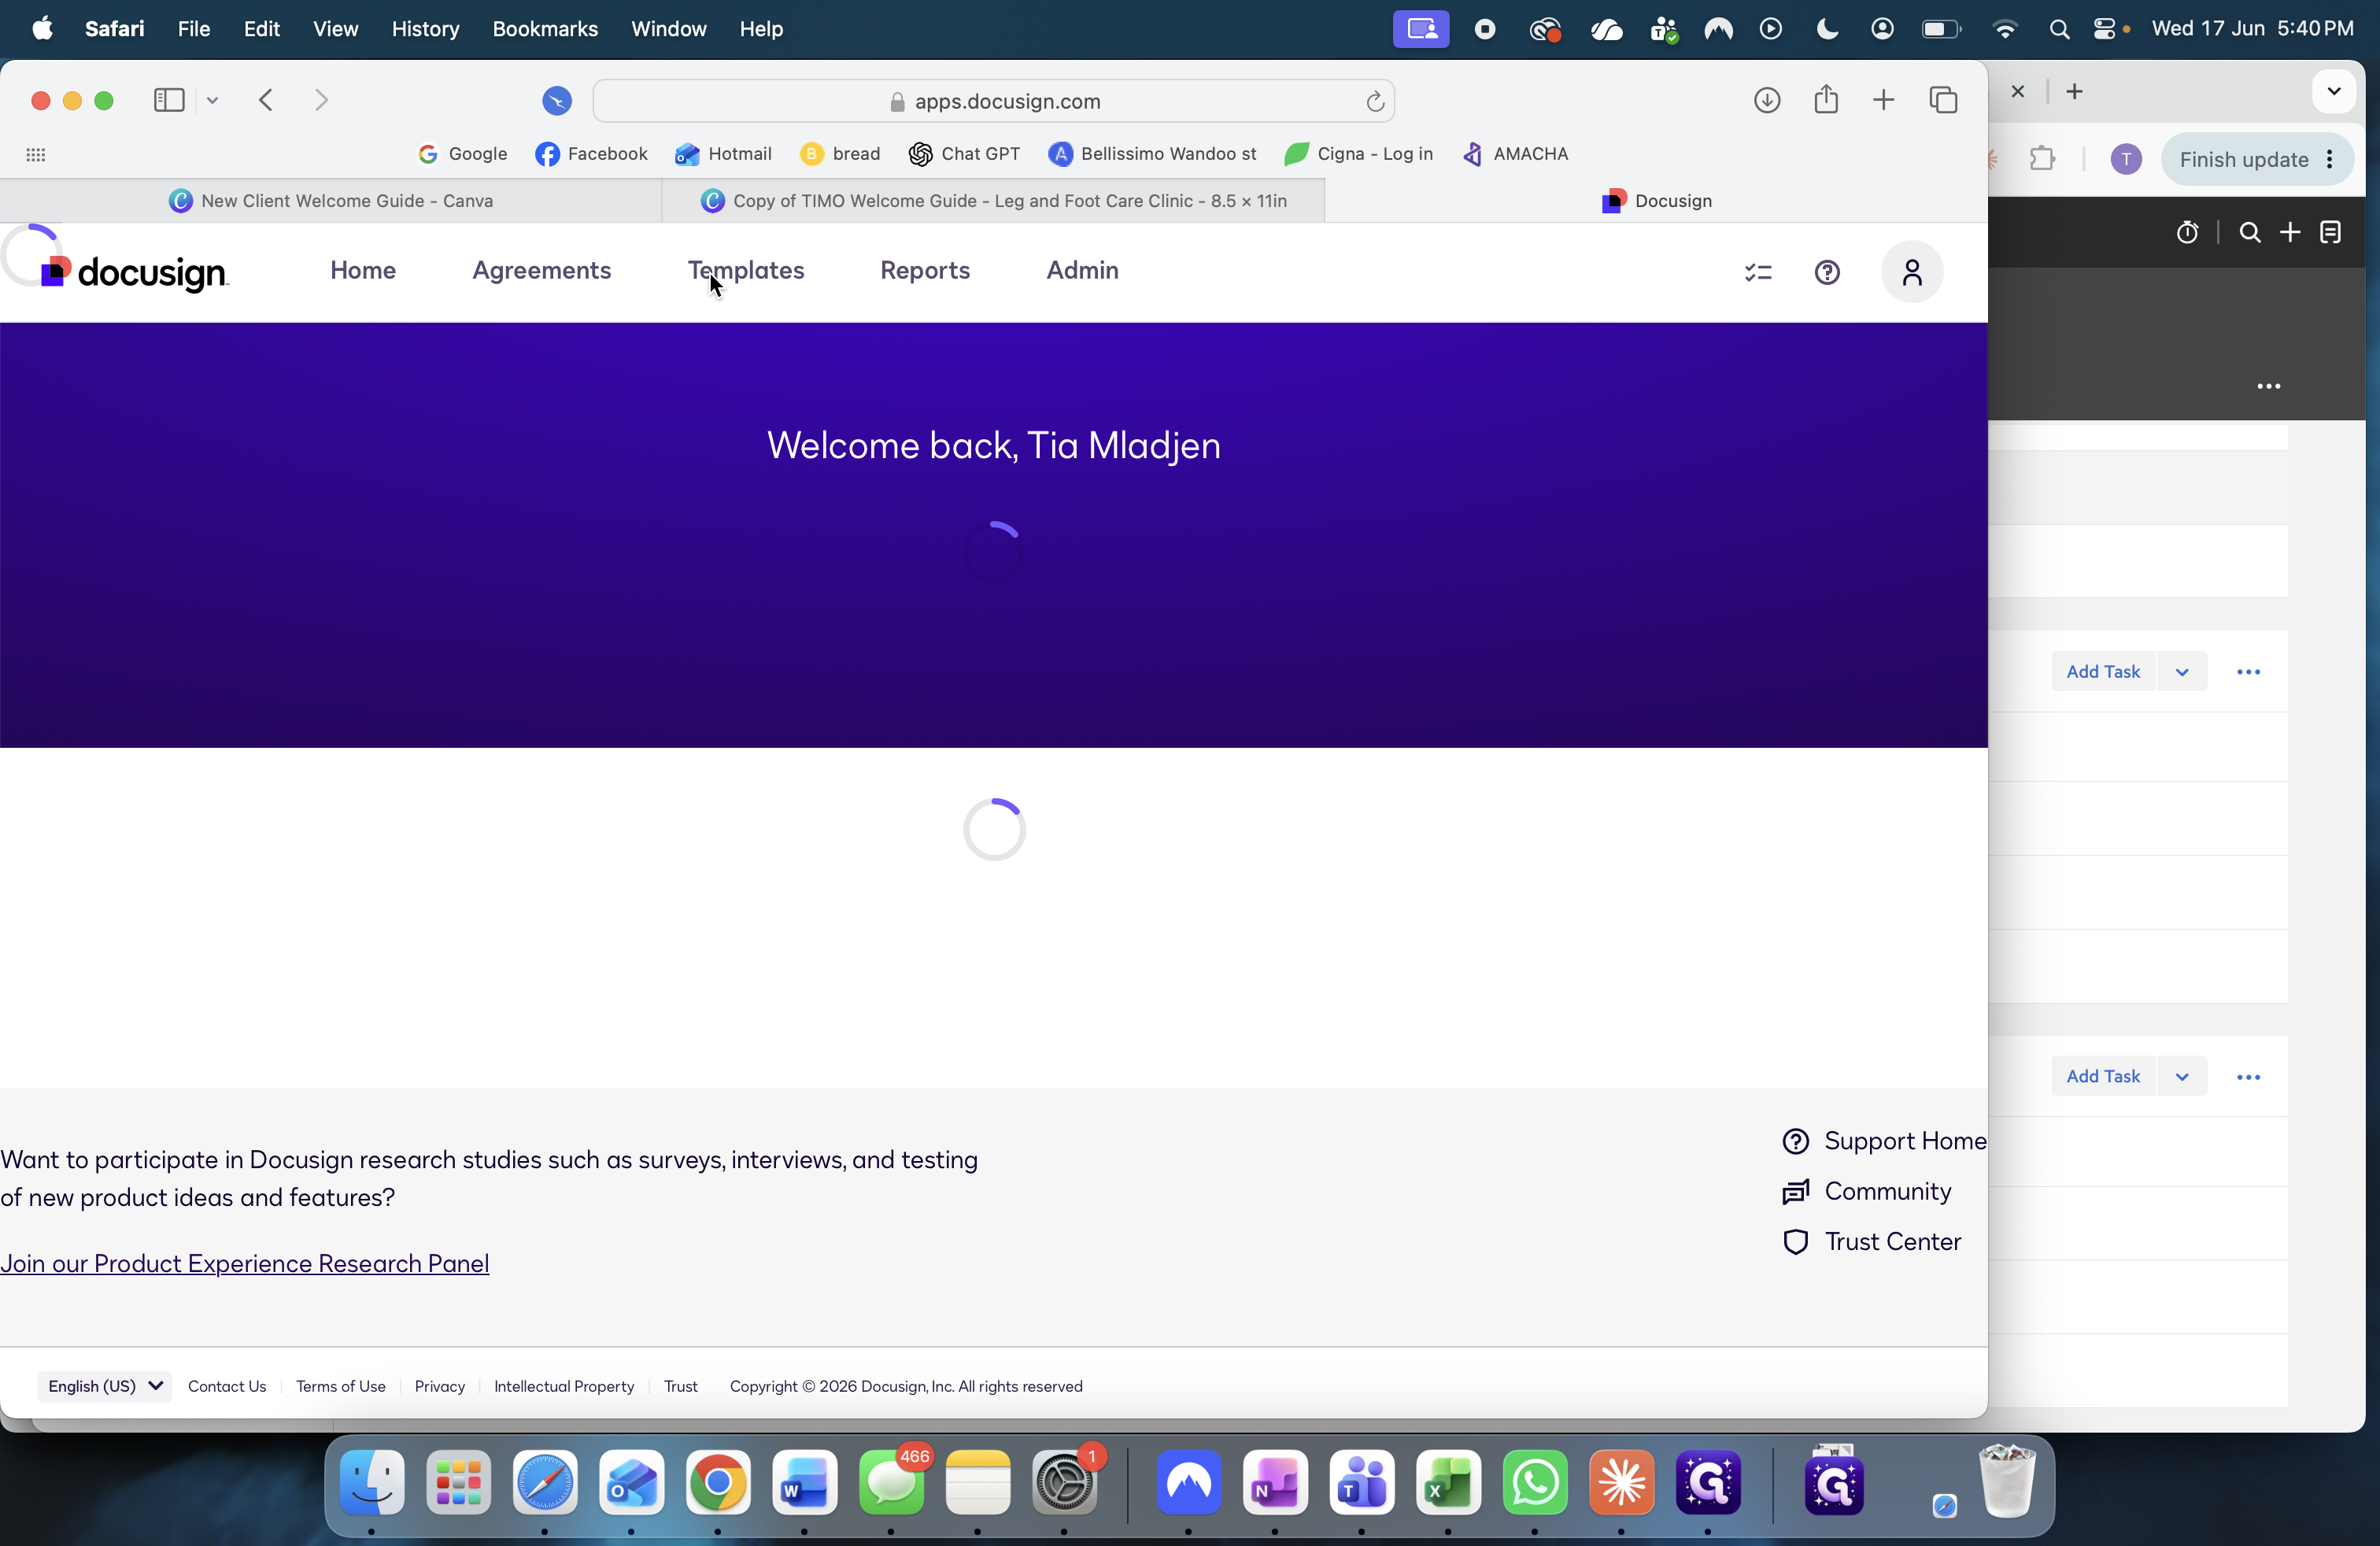Open Contact Us footer link
The height and width of the screenshot is (1546, 2380).
coord(227,1386)
